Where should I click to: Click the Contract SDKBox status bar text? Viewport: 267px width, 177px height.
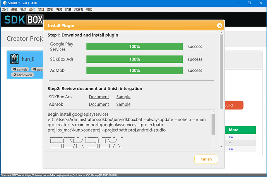[x=59, y=175]
